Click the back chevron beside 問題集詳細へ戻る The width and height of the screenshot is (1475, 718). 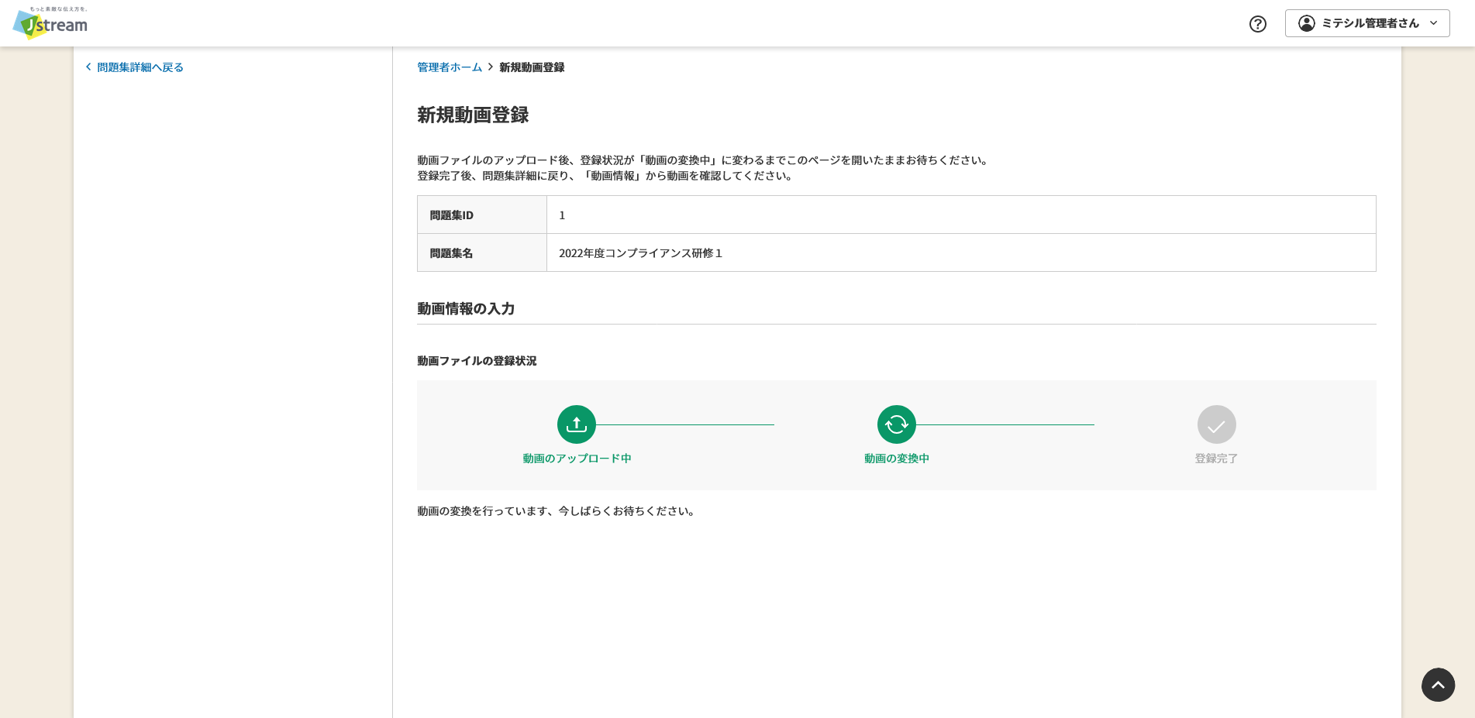pos(88,67)
